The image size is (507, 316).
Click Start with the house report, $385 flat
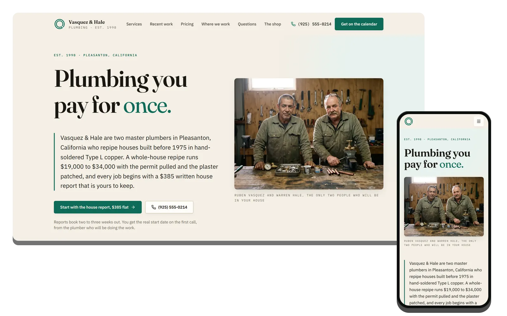[x=98, y=207]
